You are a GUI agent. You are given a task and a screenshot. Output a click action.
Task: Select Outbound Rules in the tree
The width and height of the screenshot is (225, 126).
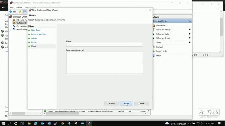(x=21, y=23)
